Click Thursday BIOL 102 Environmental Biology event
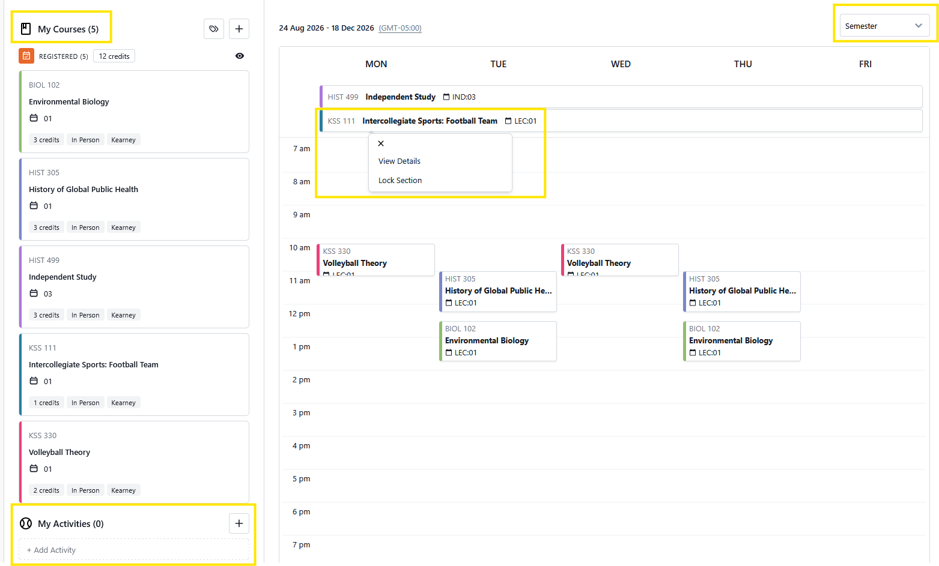The image size is (939, 566). pyautogui.click(x=742, y=341)
